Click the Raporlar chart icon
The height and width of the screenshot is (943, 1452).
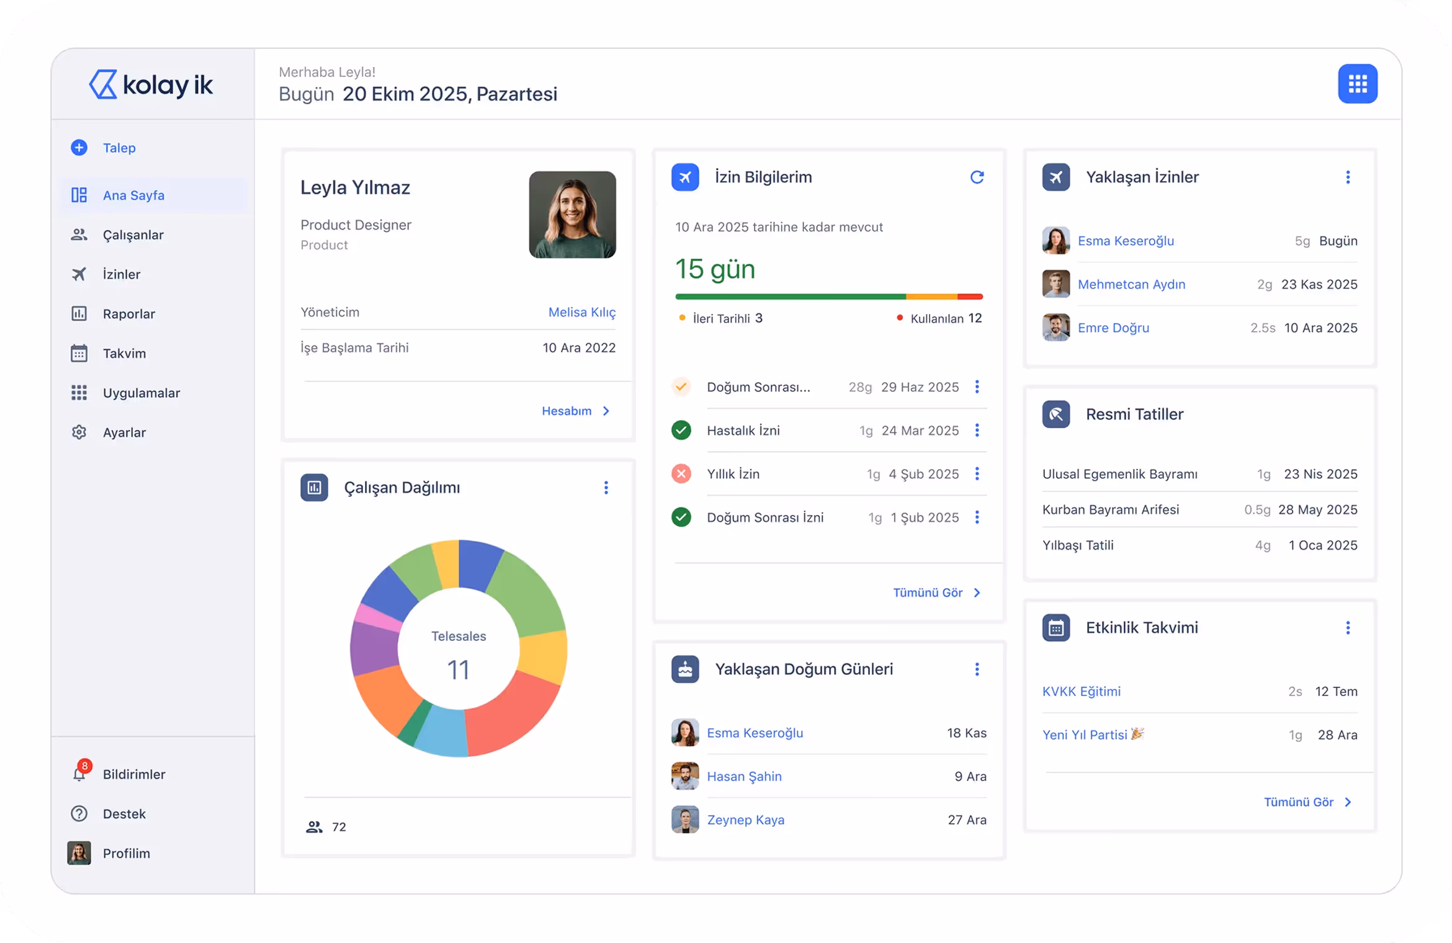click(79, 314)
